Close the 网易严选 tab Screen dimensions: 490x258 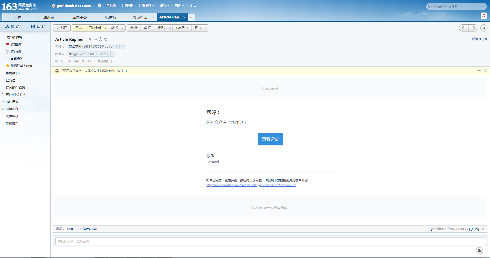tap(153, 17)
